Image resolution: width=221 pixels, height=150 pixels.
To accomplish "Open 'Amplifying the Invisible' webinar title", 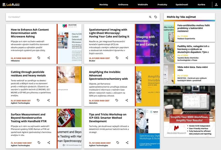I will (x=108, y=75).
